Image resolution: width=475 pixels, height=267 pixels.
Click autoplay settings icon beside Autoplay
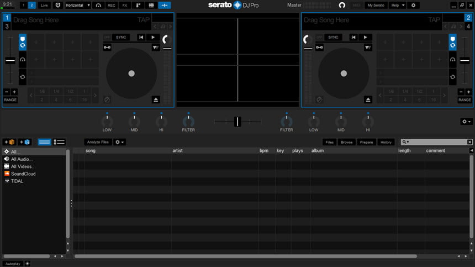click(27, 264)
